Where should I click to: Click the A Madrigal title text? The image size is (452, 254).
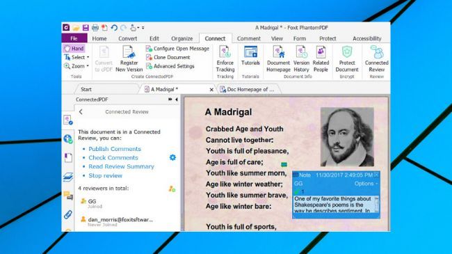tap(228, 112)
